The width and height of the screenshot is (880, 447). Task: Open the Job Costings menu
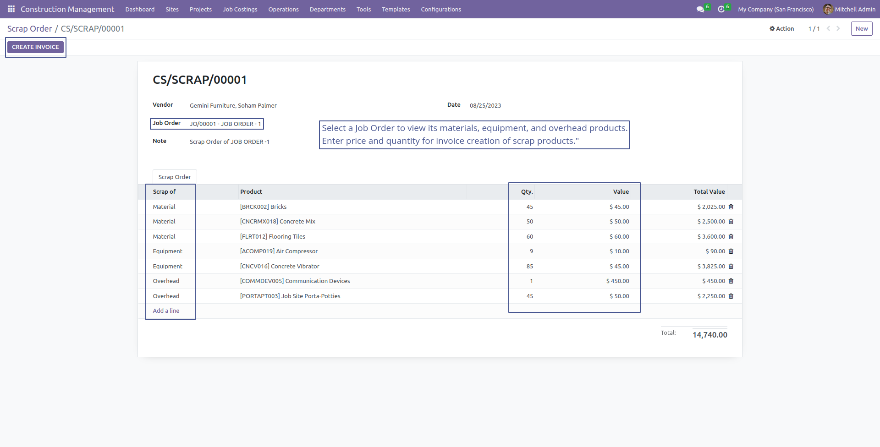240,9
